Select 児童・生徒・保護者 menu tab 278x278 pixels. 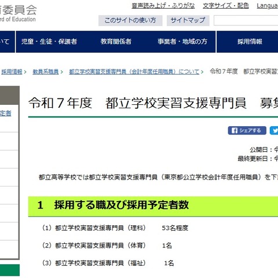pyautogui.click(x=49, y=42)
